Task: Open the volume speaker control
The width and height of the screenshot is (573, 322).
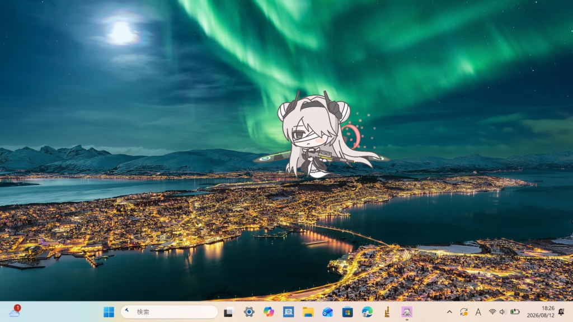Action: click(503, 312)
